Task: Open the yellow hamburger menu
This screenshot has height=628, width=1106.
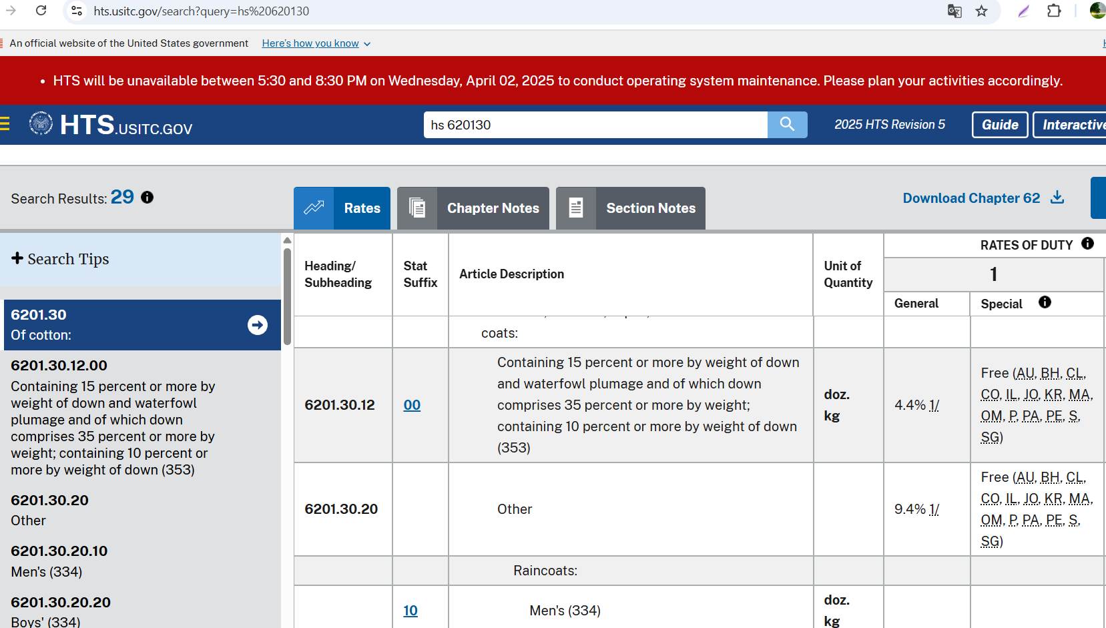Action: click(5, 124)
